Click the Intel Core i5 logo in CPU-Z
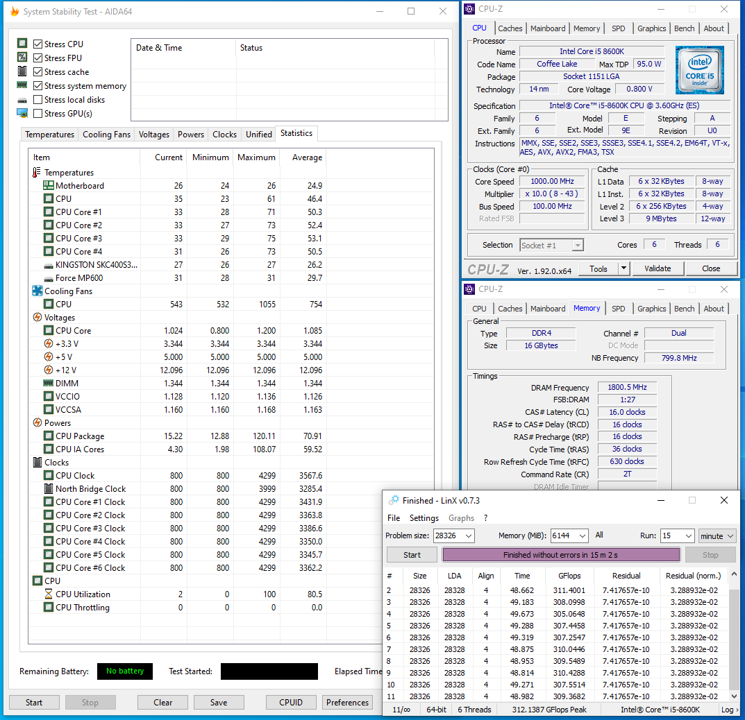 coord(699,70)
